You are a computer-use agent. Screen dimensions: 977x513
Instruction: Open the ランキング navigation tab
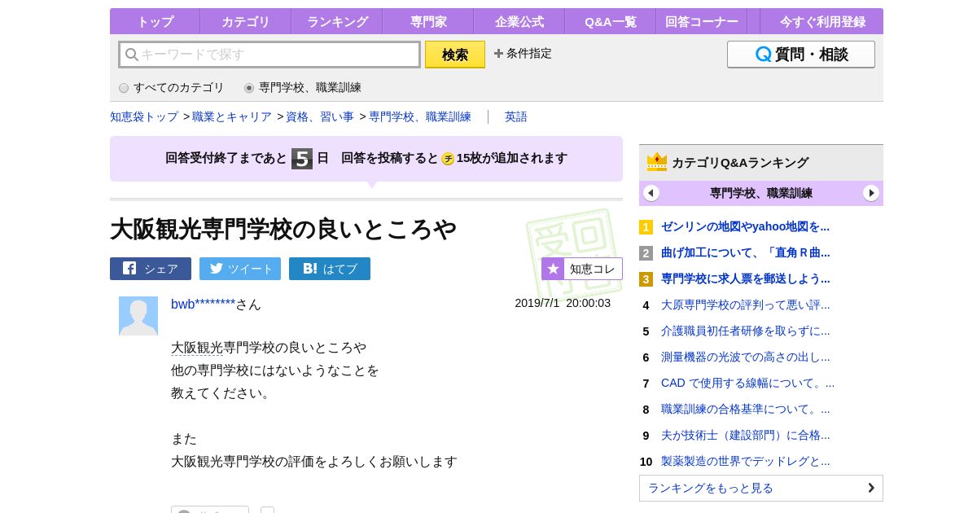[x=337, y=22]
